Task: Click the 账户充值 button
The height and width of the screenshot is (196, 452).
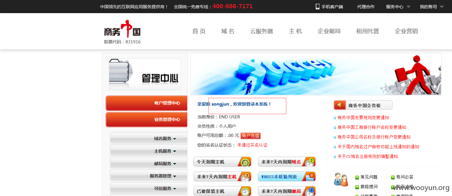Action: (x=250, y=136)
